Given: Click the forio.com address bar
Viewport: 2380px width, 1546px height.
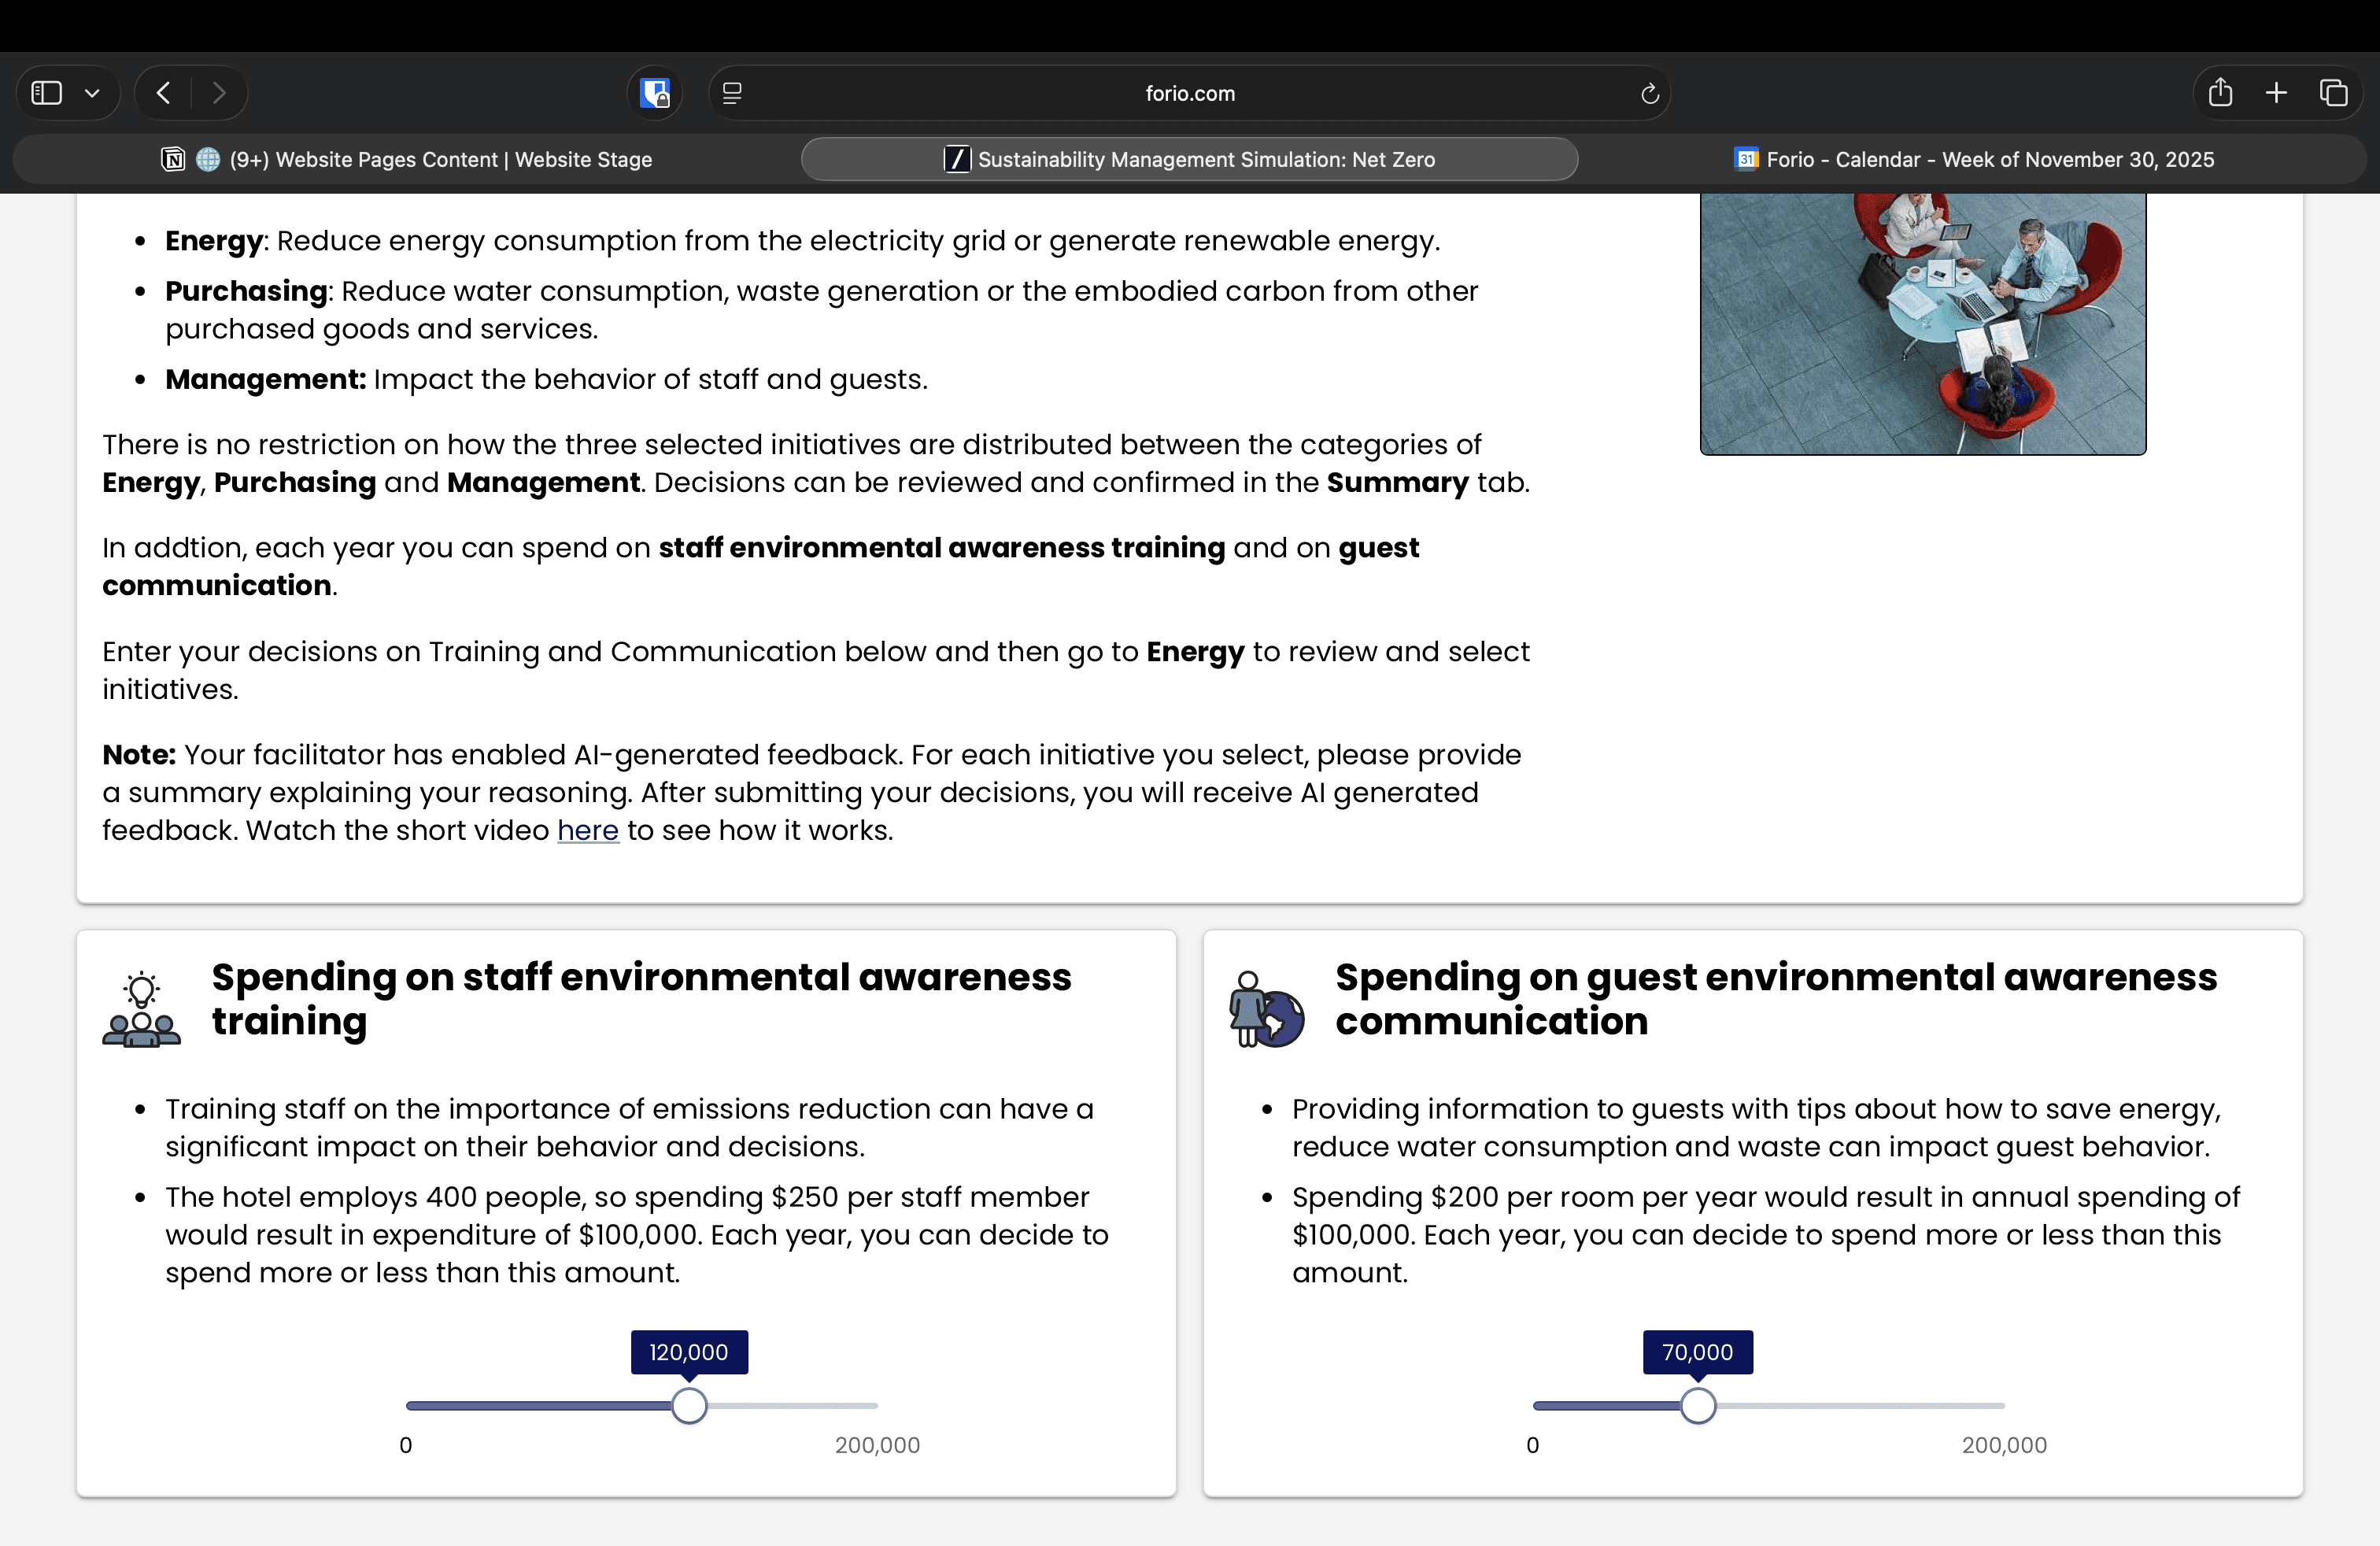Looking at the screenshot, I should tap(1189, 93).
